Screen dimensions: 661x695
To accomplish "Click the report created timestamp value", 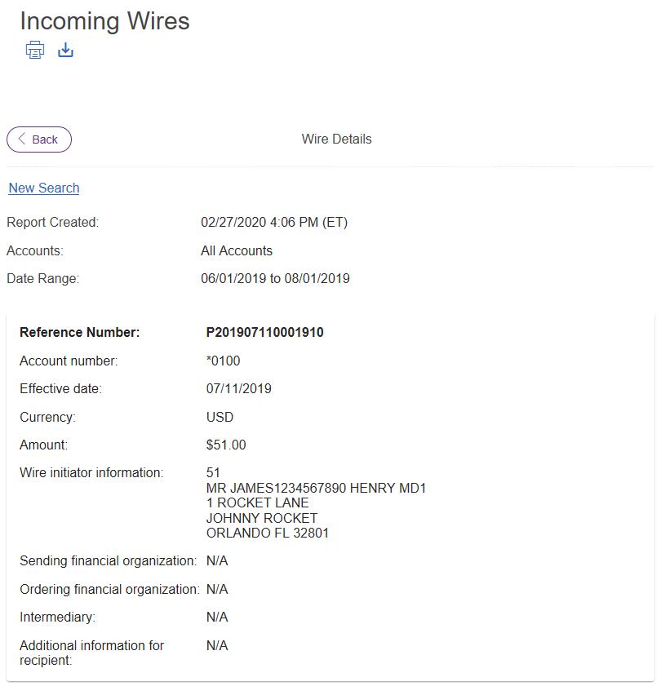I will pos(274,223).
